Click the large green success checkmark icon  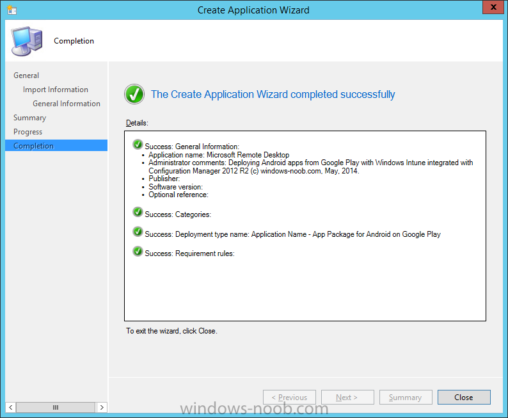pos(134,94)
